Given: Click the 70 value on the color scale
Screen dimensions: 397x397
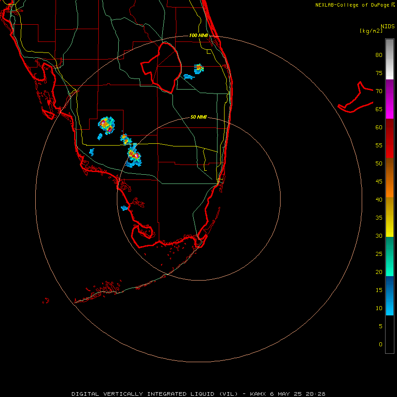Looking at the screenshot, I should [x=379, y=91].
